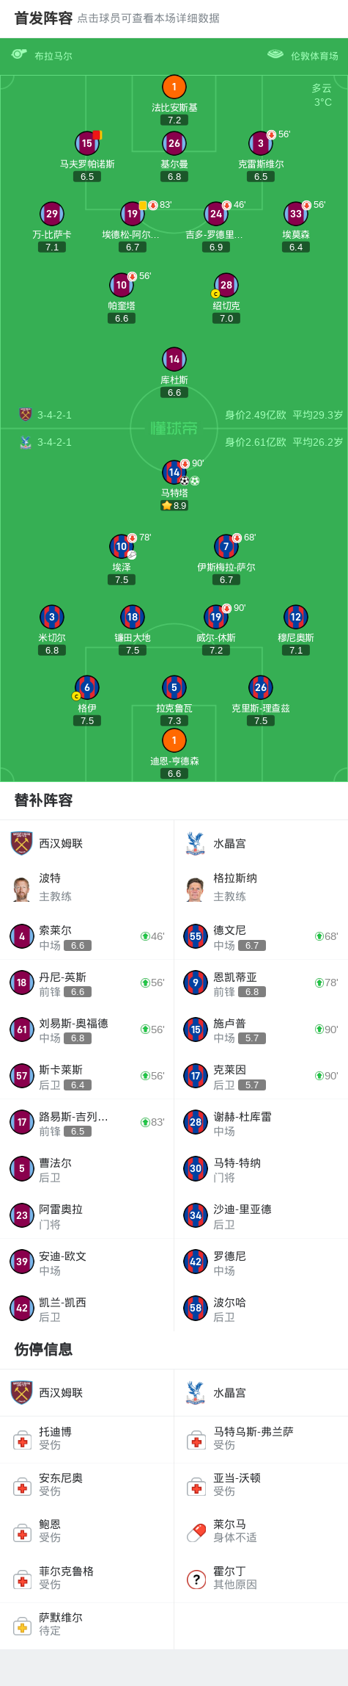Select substitute 恩凯蒂亚 number 9 row
348x1686 pixels.
(261, 983)
